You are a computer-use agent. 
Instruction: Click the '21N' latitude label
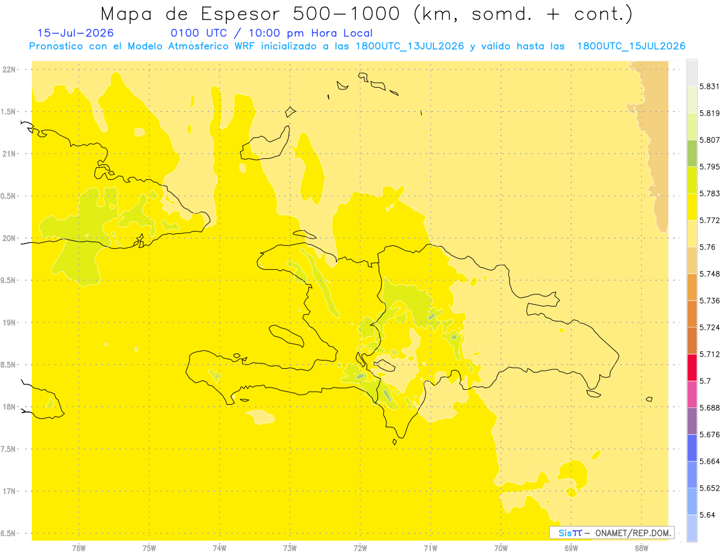click(x=10, y=154)
